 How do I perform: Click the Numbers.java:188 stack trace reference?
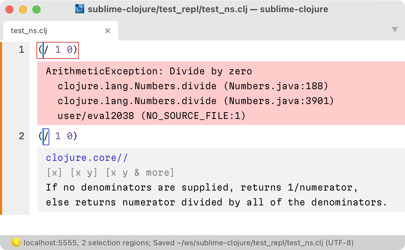tap(278, 86)
